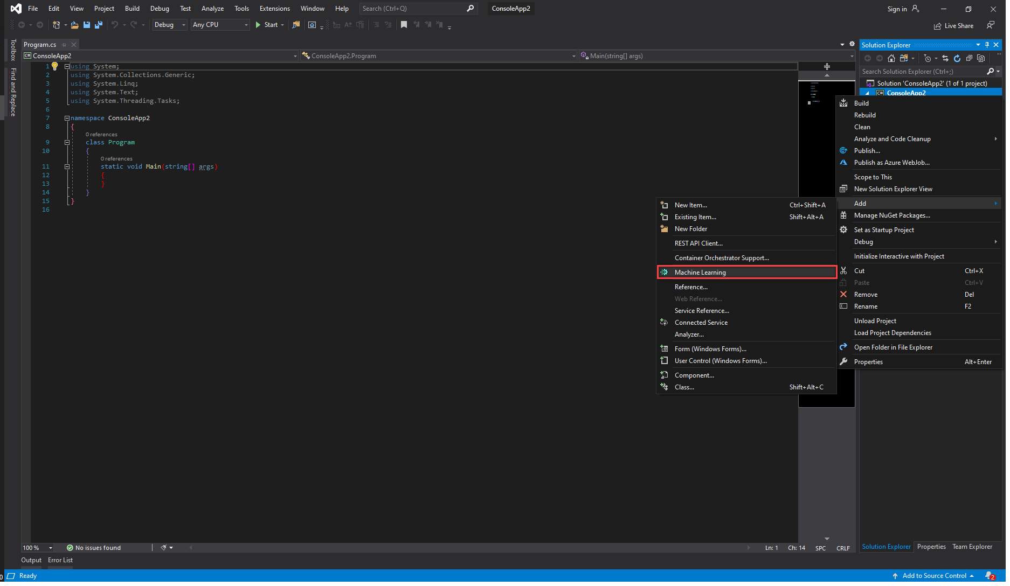Choose Properties in the context menu
This screenshot has height=586, width=1010.
pos(919,362)
